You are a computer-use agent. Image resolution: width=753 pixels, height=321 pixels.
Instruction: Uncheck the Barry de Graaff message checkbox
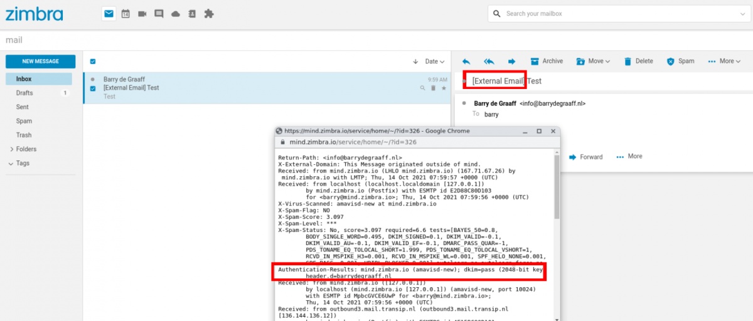(93, 88)
